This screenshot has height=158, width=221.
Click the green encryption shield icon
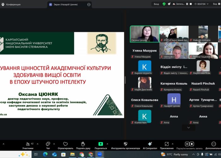tap(164, 4)
